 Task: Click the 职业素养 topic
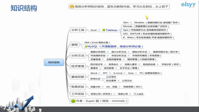tap(111, 81)
